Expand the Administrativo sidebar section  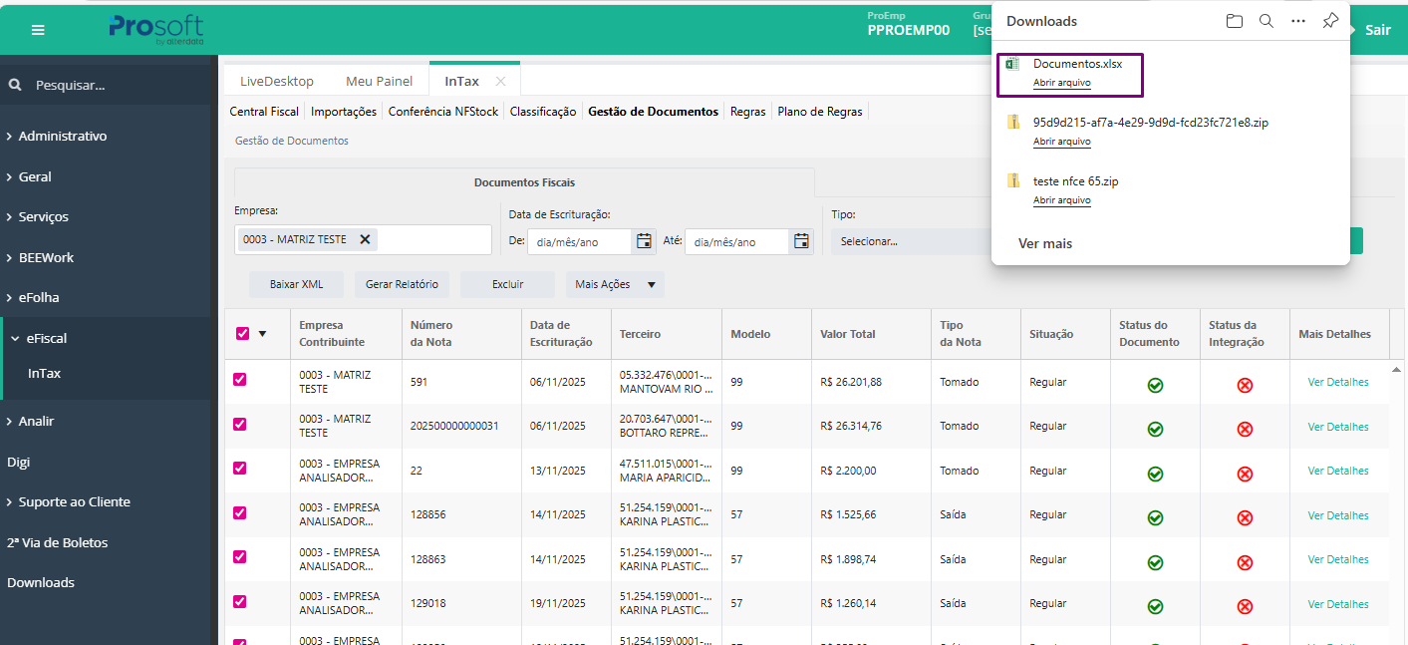(63, 136)
